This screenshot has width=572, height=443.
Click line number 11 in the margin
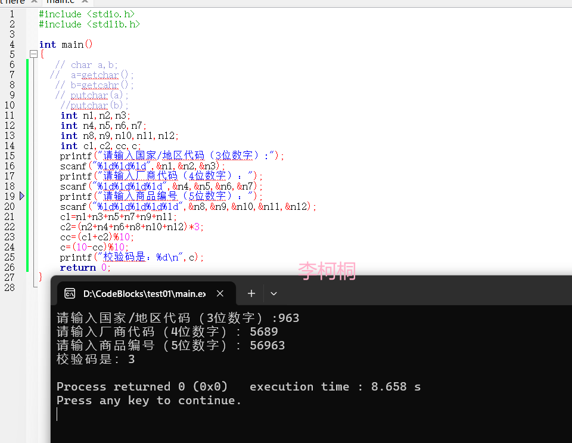(10, 115)
